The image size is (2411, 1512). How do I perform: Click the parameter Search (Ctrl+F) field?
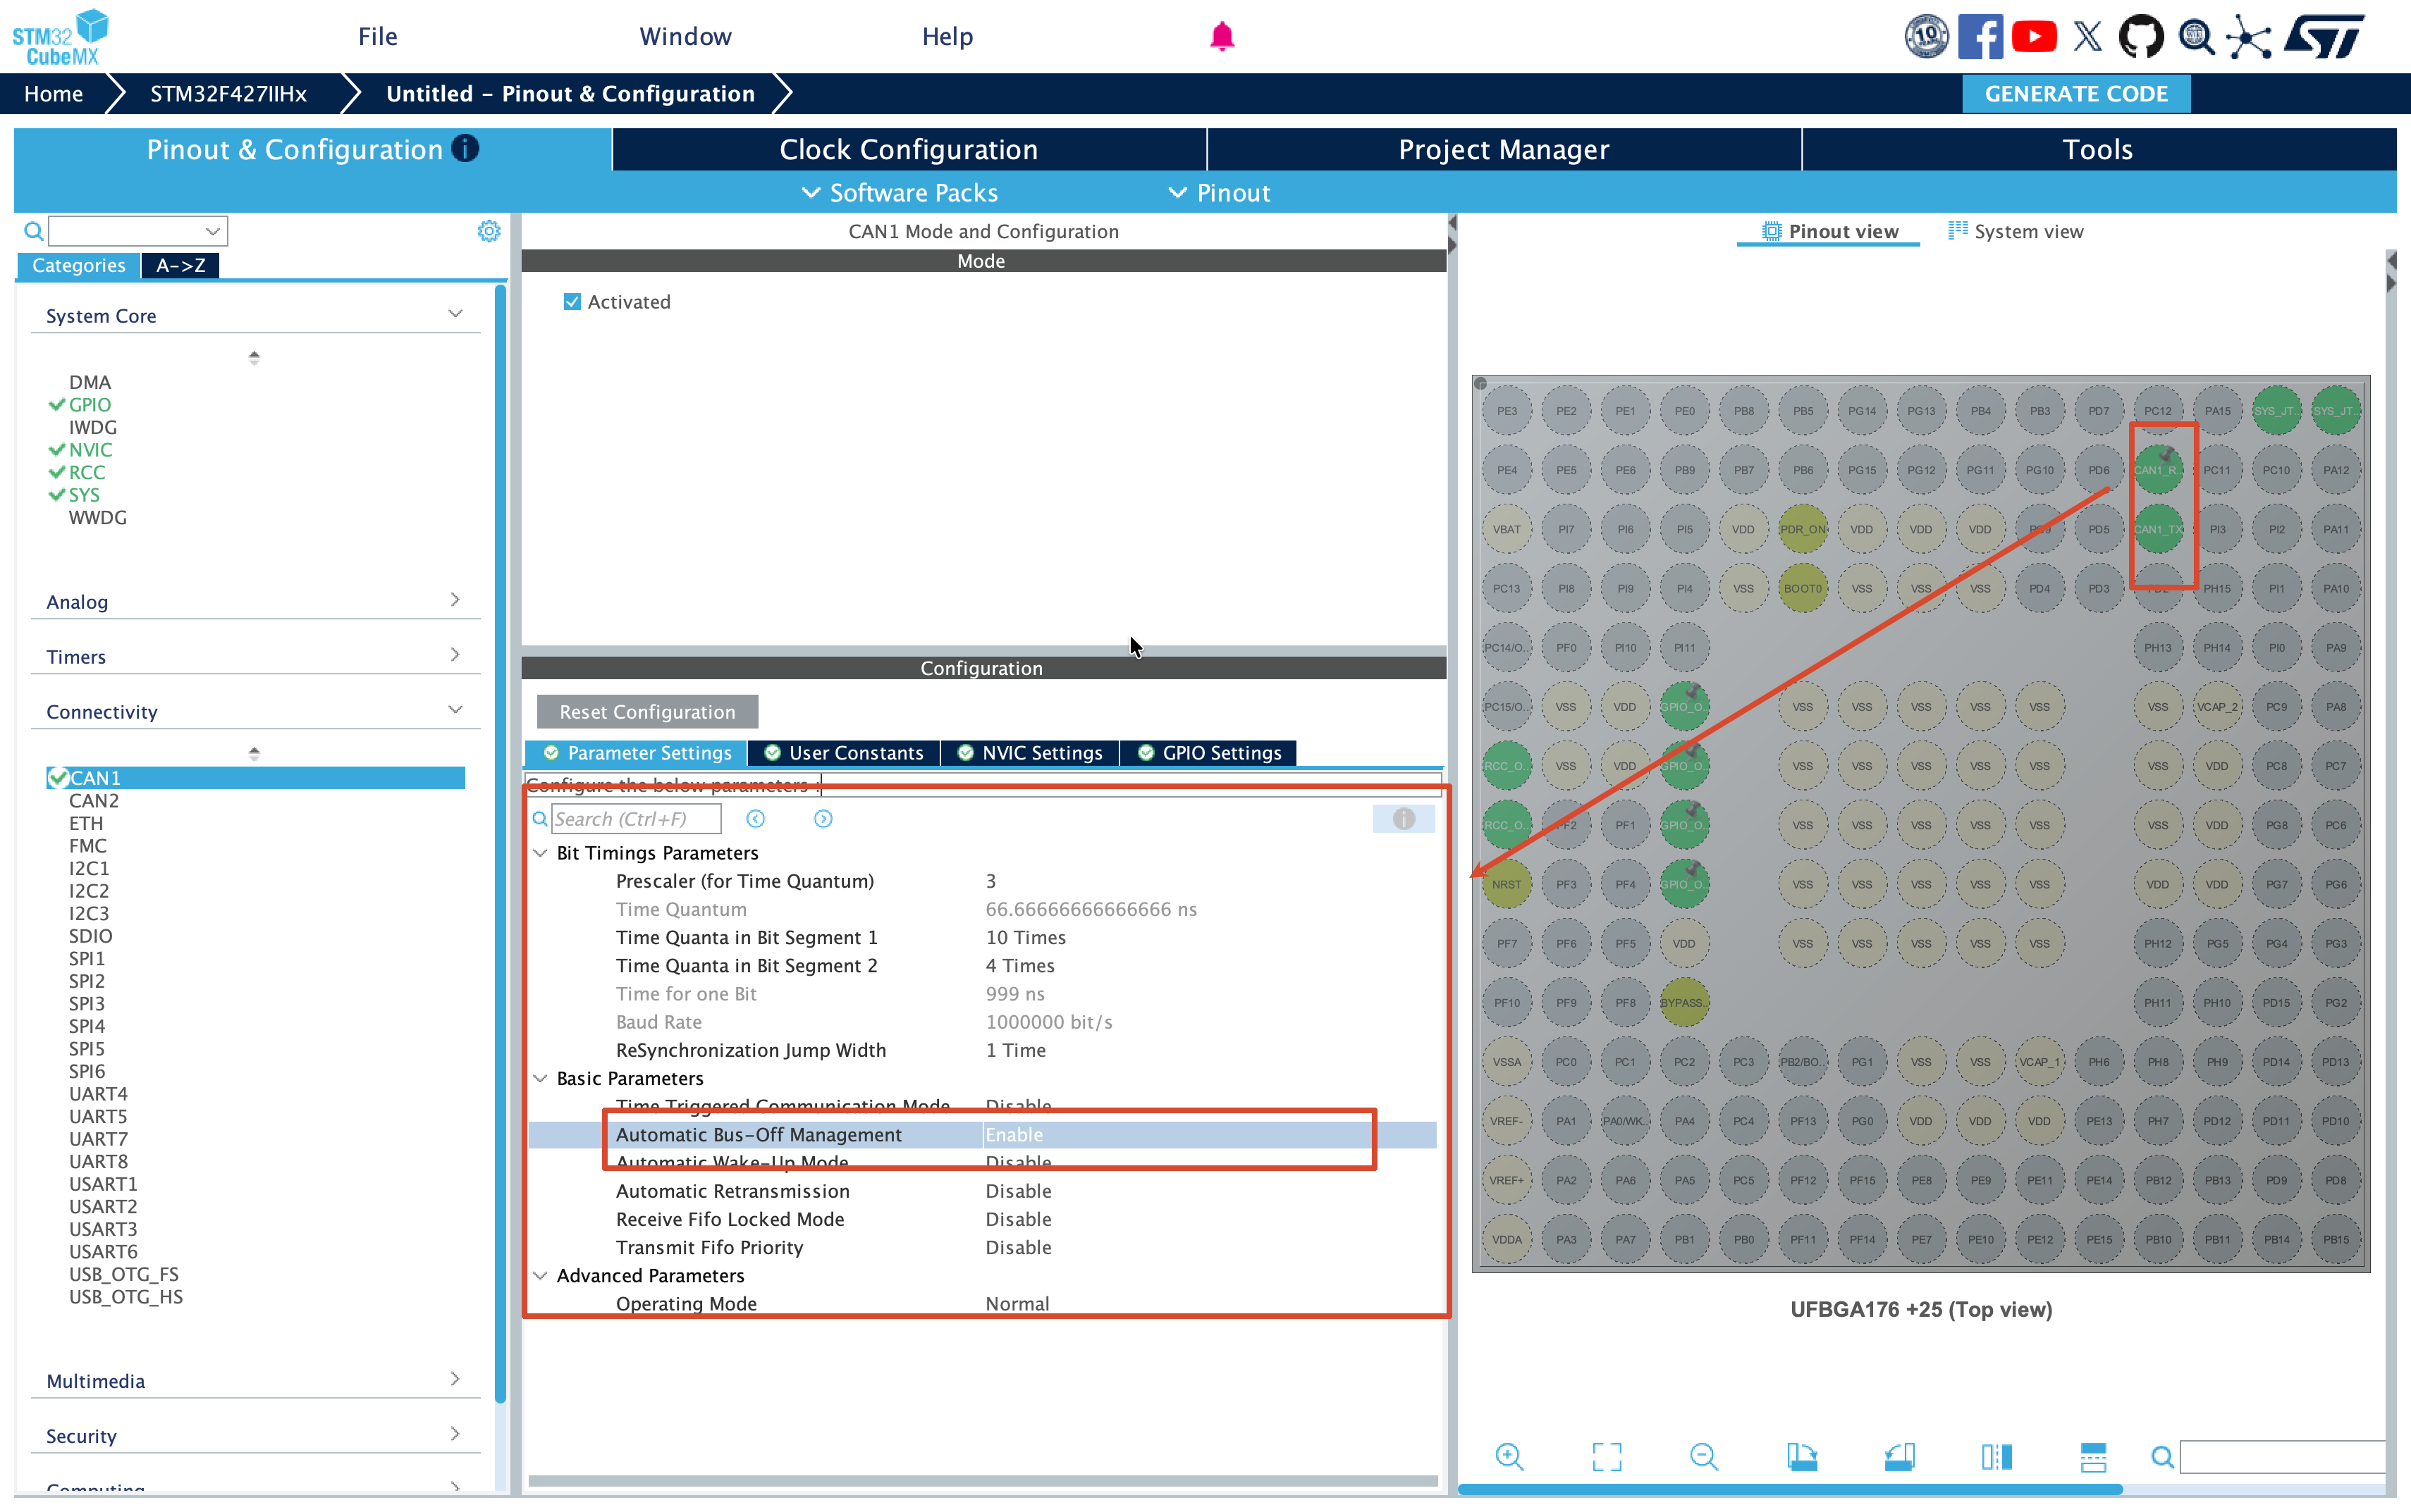click(635, 819)
